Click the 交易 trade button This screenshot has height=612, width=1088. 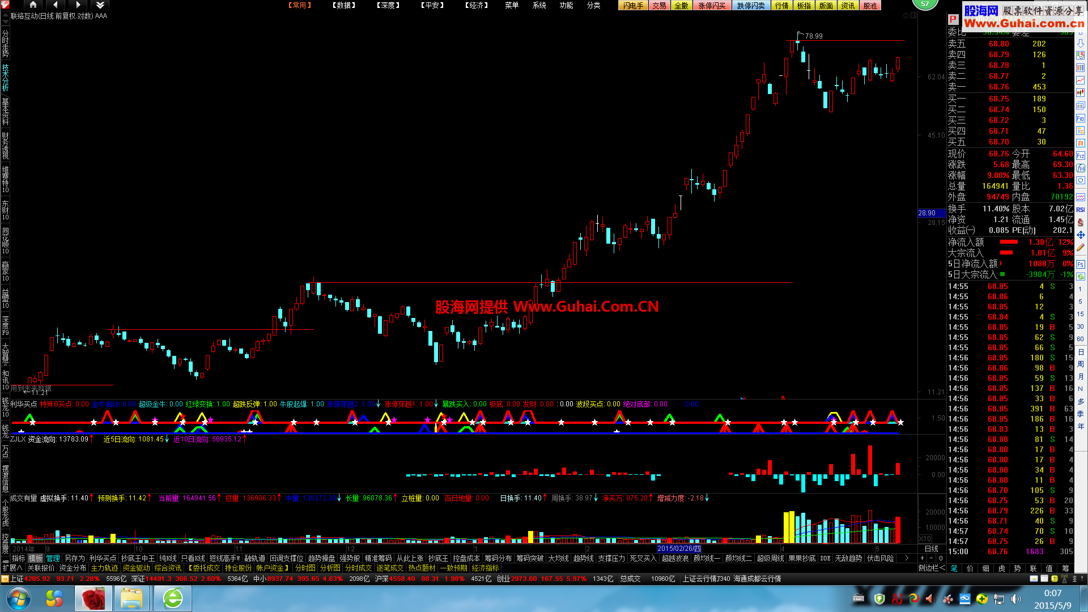coord(660,6)
